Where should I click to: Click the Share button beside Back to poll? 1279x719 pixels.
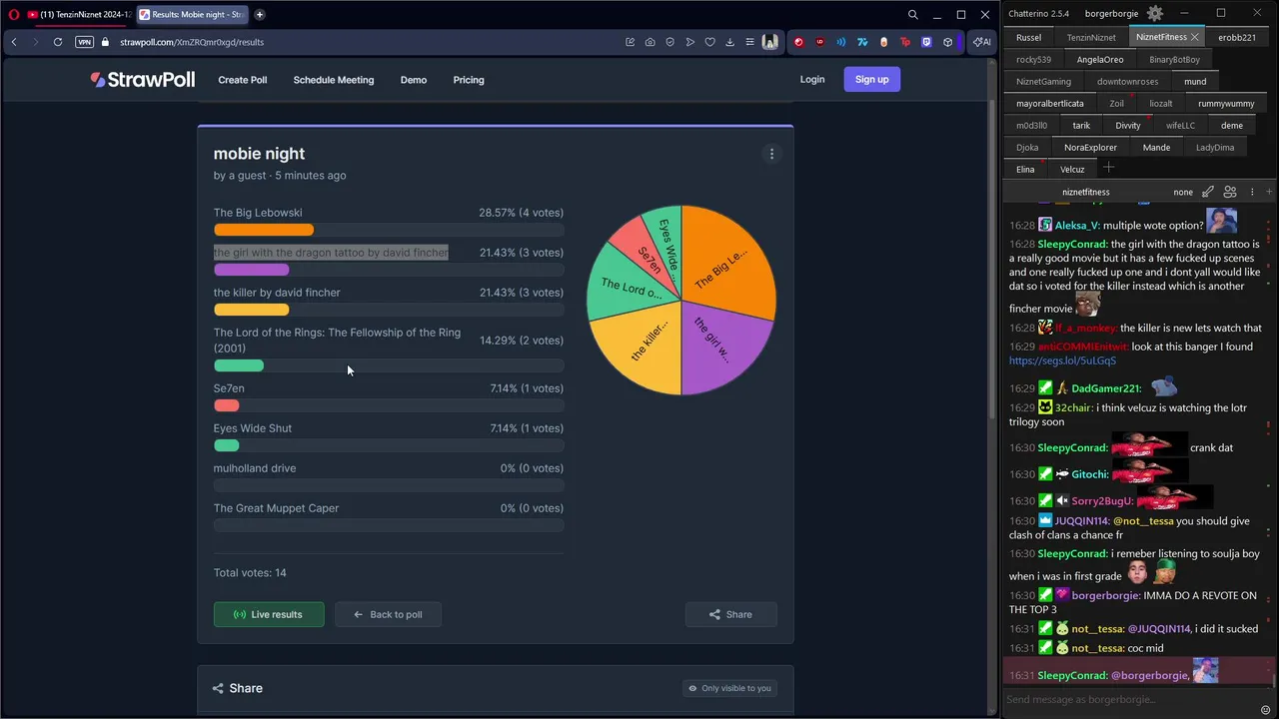click(x=730, y=614)
